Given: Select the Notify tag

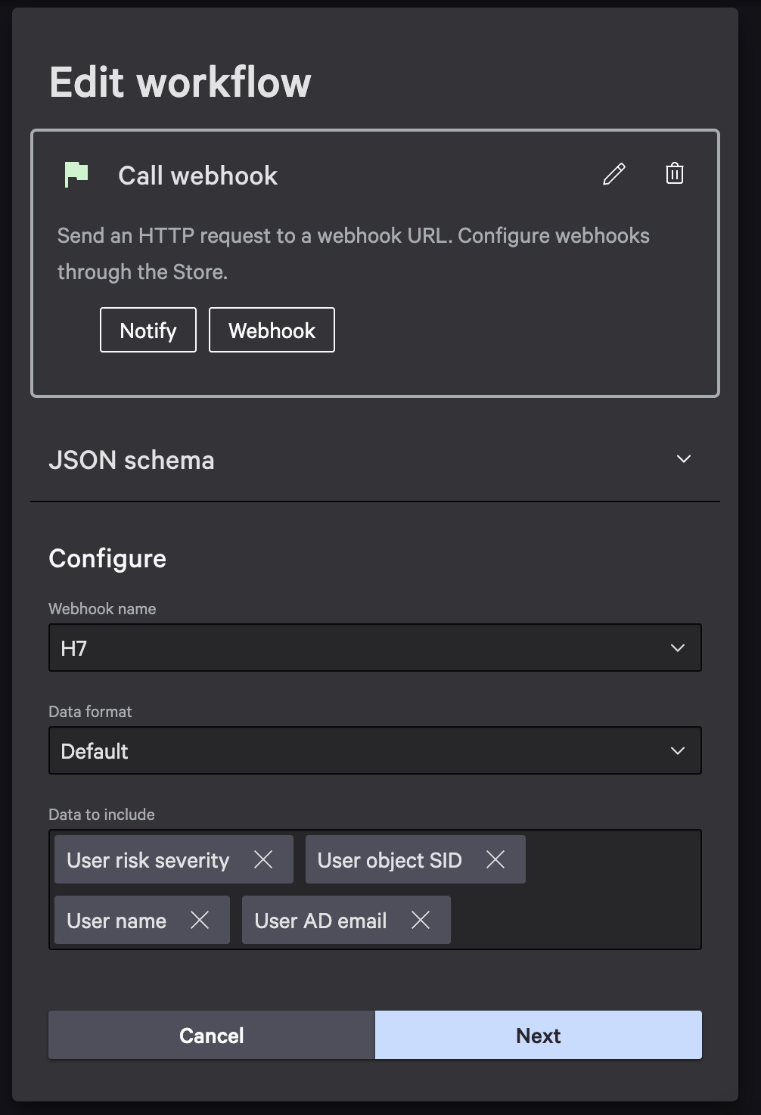Looking at the screenshot, I should point(148,330).
